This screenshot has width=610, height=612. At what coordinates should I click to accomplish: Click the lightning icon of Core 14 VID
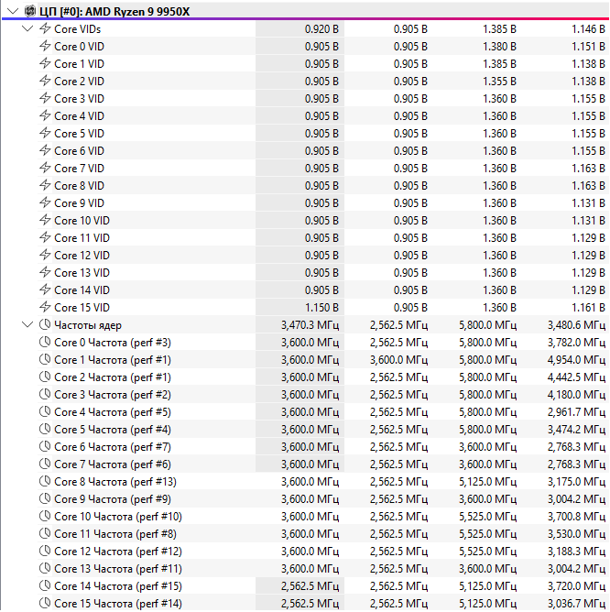[45, 290]
